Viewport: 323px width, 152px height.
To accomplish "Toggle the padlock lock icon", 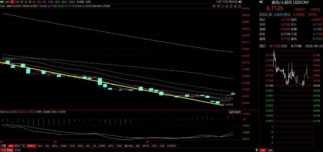I will 231,6.
